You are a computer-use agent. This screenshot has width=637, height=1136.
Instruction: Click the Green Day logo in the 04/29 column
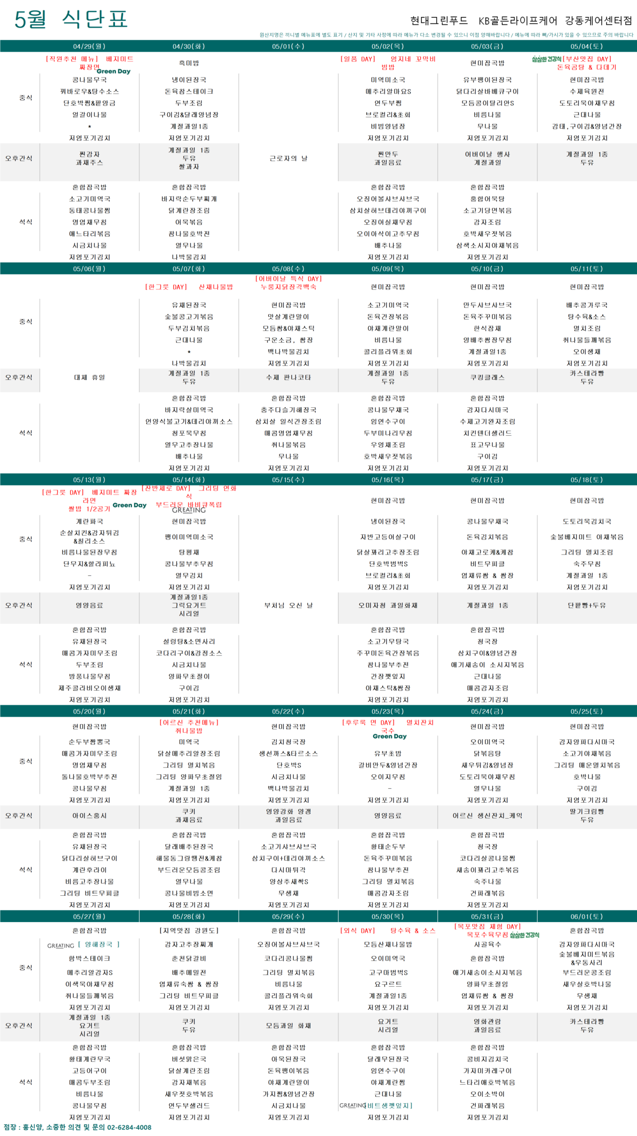(113, 71)
